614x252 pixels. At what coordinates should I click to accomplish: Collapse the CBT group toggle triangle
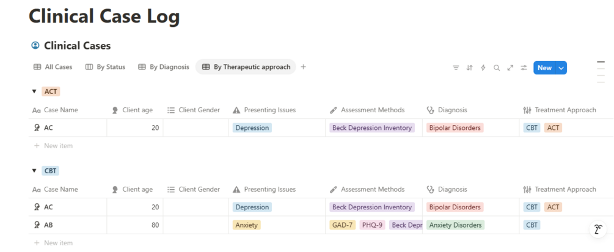coord(34,171)
